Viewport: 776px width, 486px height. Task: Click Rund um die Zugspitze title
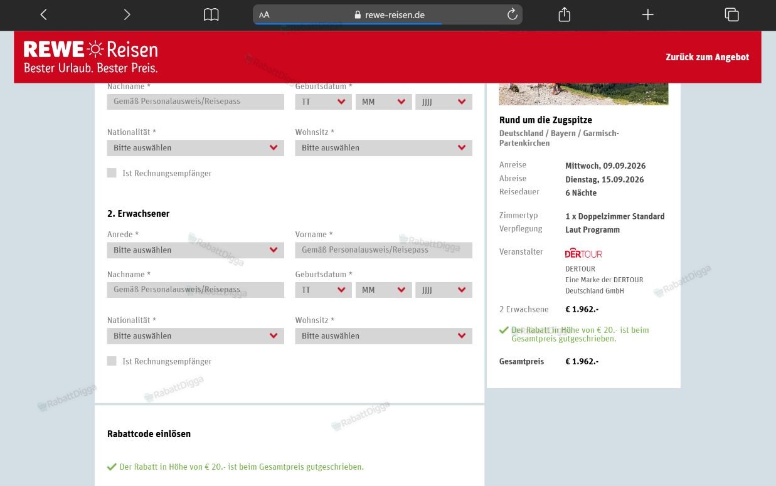click(x=546, y=120)
